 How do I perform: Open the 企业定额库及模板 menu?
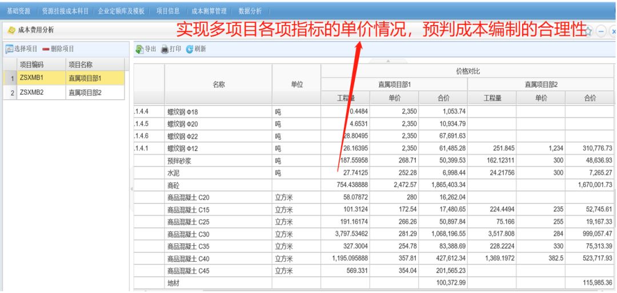point(121,10)
